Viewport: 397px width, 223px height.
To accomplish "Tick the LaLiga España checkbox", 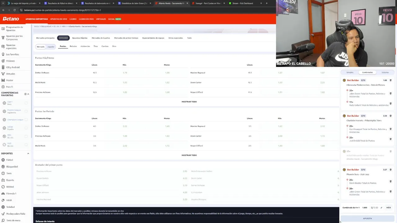I will point(26,128).
